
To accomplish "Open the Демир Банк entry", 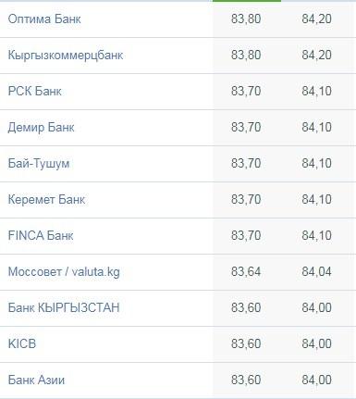I will (x=41, y=128).
